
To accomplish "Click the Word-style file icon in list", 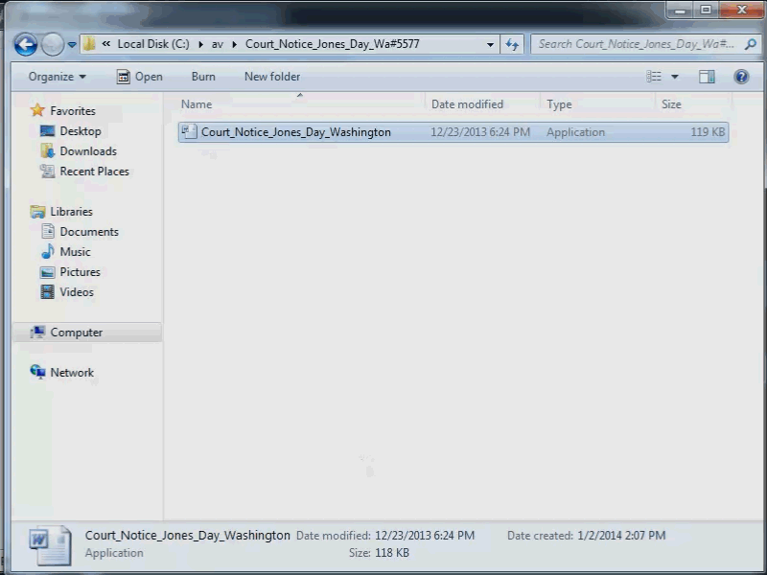I will (x=189, y=131).
